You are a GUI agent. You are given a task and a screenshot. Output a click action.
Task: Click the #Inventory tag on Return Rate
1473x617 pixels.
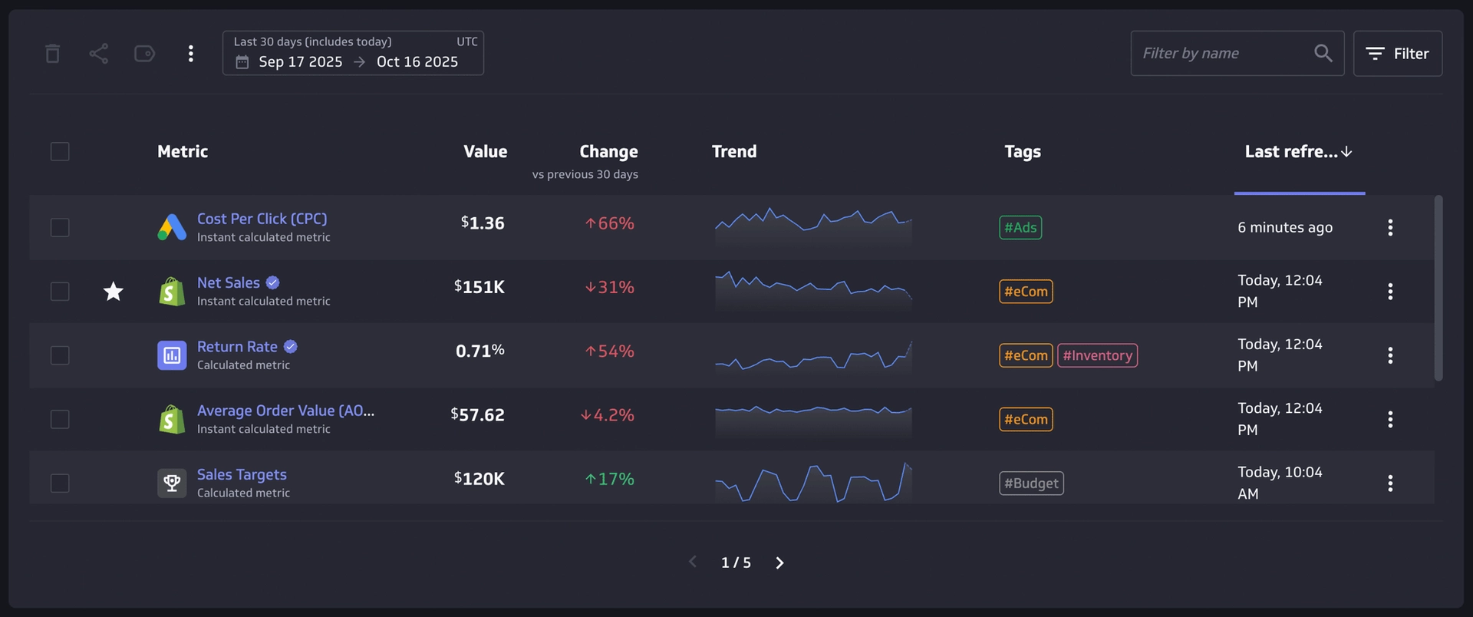(1097, 355)
